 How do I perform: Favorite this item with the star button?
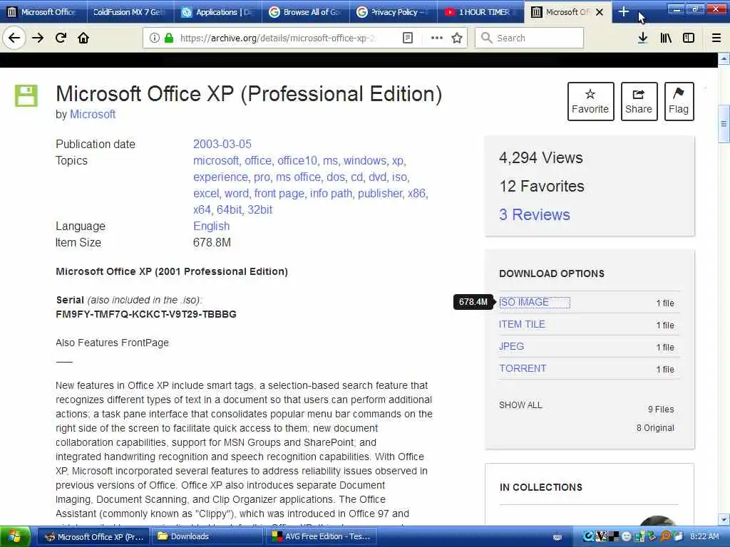click(x=590, y=101)
